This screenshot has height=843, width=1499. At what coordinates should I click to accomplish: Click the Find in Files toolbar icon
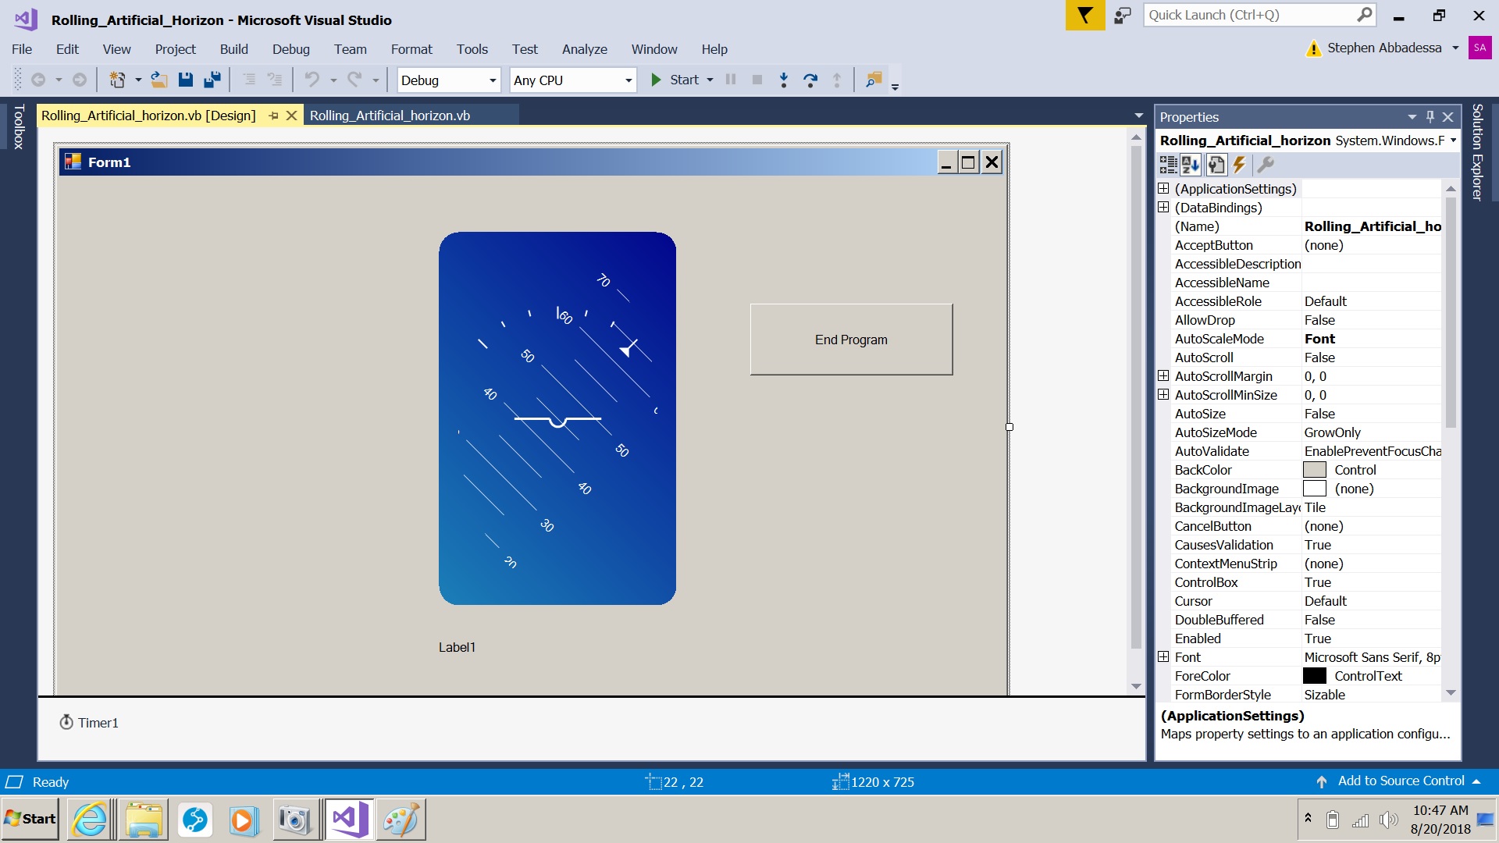874,80
